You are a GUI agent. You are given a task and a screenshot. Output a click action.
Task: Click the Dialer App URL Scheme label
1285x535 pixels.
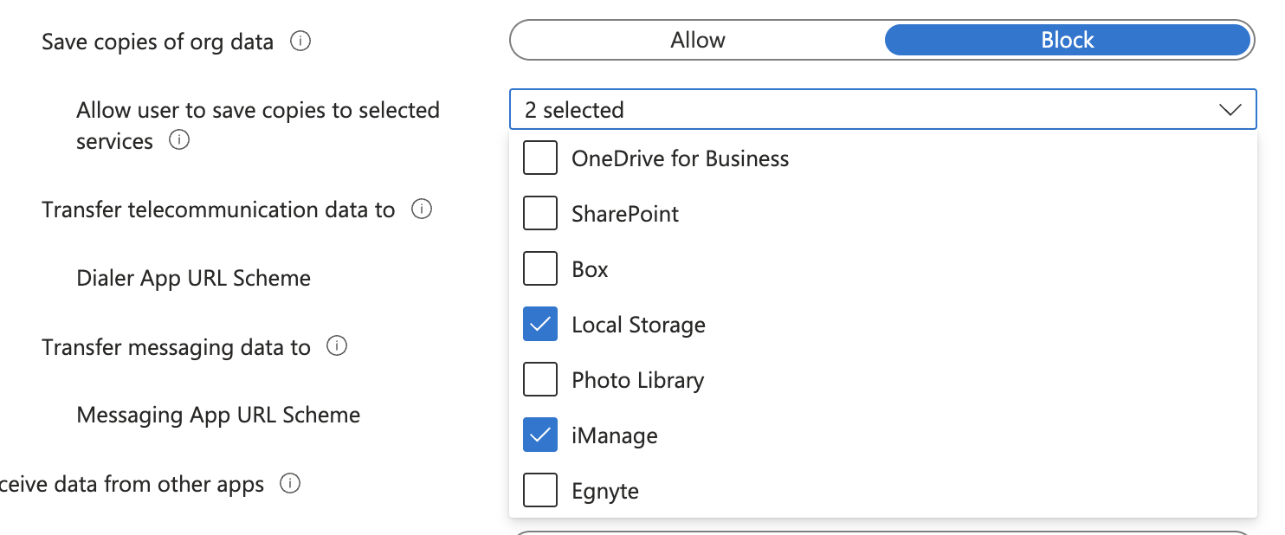tap(193, 278)
